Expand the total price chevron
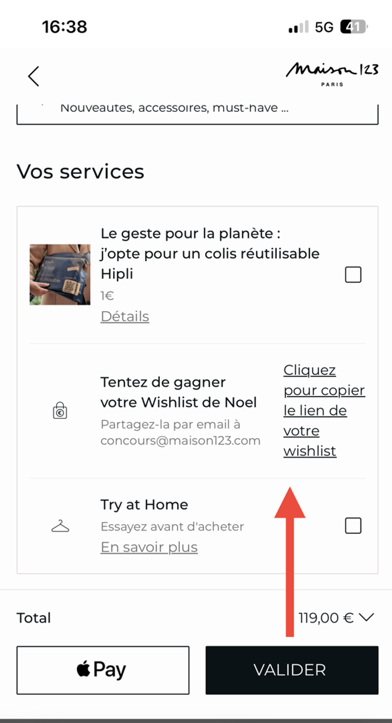Viewport: 392px width, 723px height. pyautogui.click(x=367, y=618)
